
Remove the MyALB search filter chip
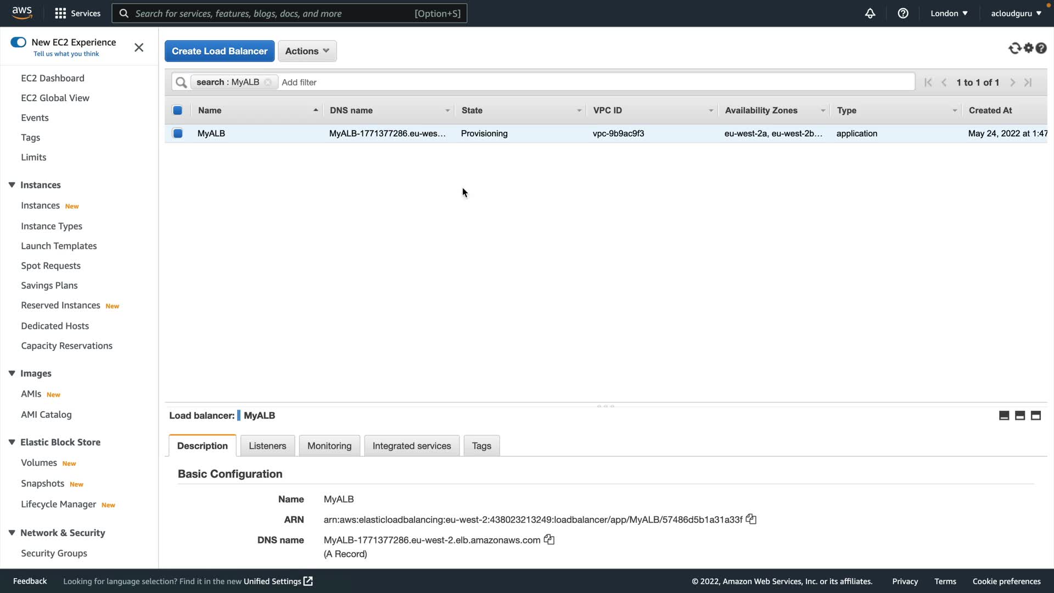[x=268, y=82]
